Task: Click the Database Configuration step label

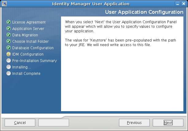Action: click(33, 48)
